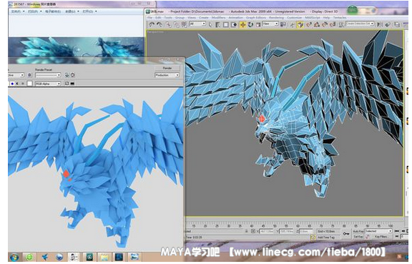Click the Mirror tool icon
Screen dimensions: 412x264
(380, 25)
